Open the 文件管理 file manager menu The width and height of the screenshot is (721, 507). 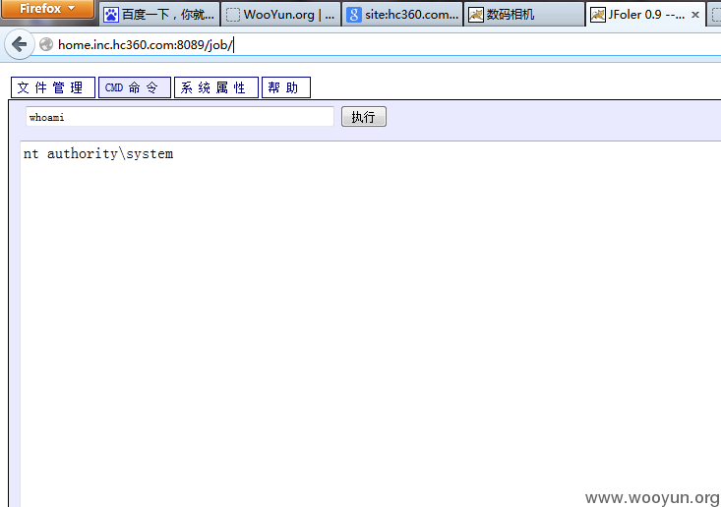pyautogui.click(x=53, y=87)
